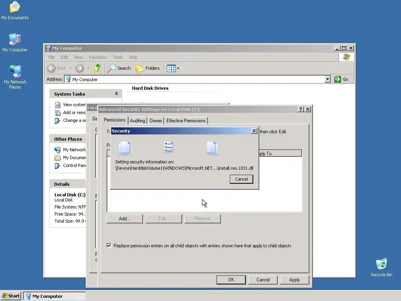Viewport: 401px width, 301px height.
Task: Open the Tools menu
Action: click(118, 57)
